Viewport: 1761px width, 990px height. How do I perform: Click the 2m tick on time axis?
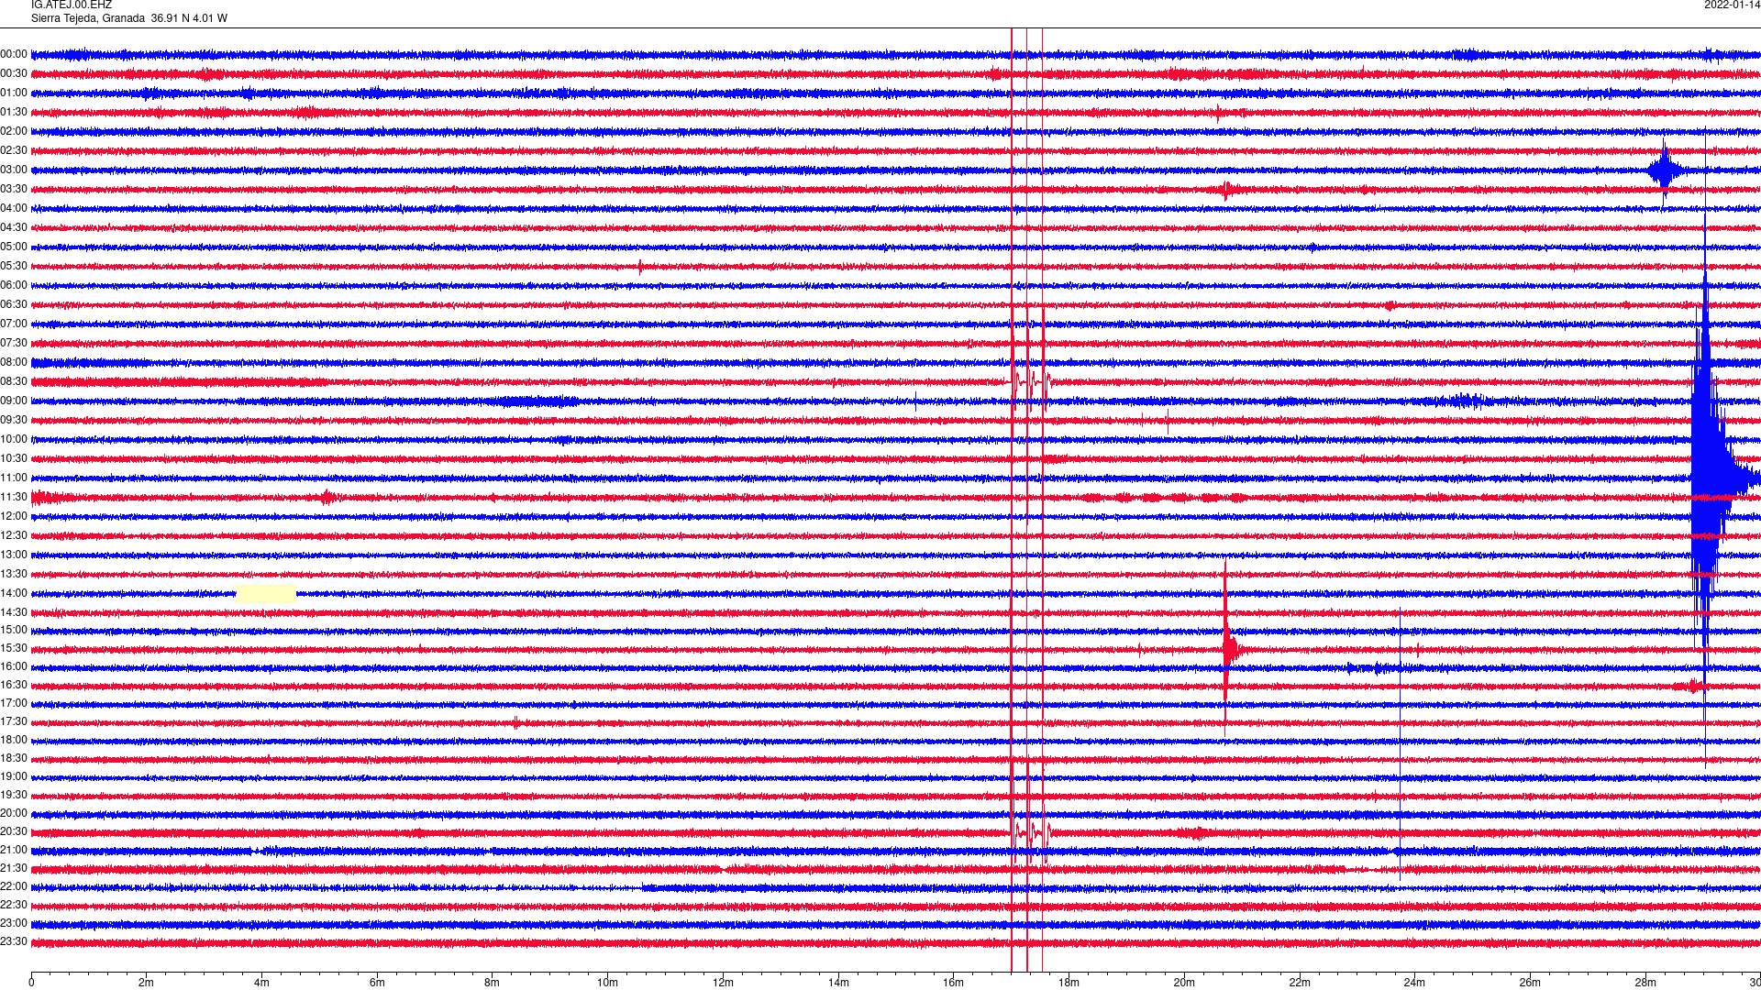(x=147, y=983)
